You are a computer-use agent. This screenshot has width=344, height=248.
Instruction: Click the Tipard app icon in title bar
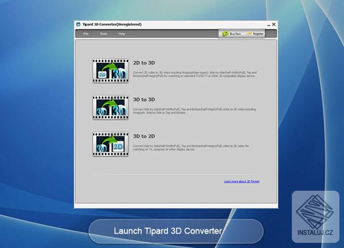79,24
